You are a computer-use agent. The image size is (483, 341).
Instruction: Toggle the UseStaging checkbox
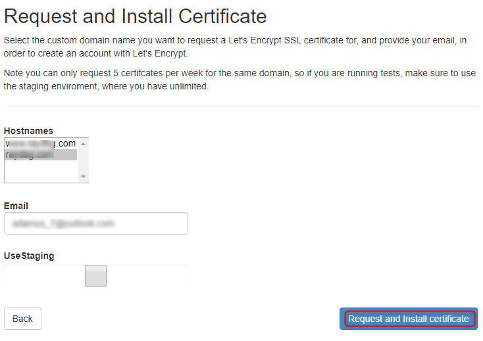[x=95, y=276]
